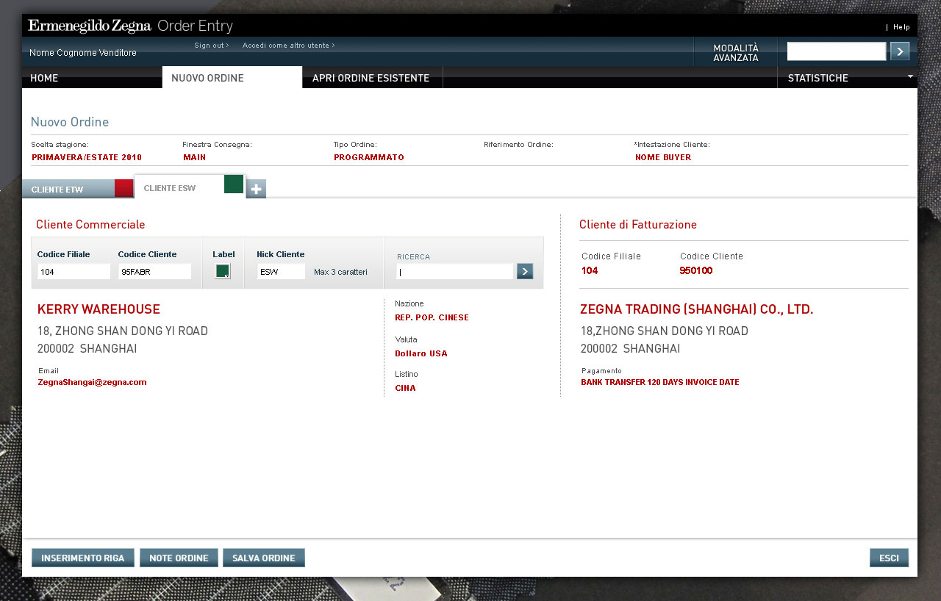
Task: Click Finestra Consegna value MAIN
Action: click(194, 157)
